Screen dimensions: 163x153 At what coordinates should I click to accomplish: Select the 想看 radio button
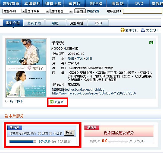tap(39, 134)
